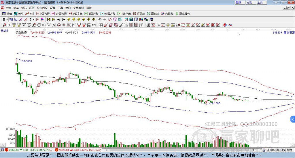The width and height of the screenshot is (295, 158).
Task: Click the small black triangle above chart
Action: pos(239,34)
